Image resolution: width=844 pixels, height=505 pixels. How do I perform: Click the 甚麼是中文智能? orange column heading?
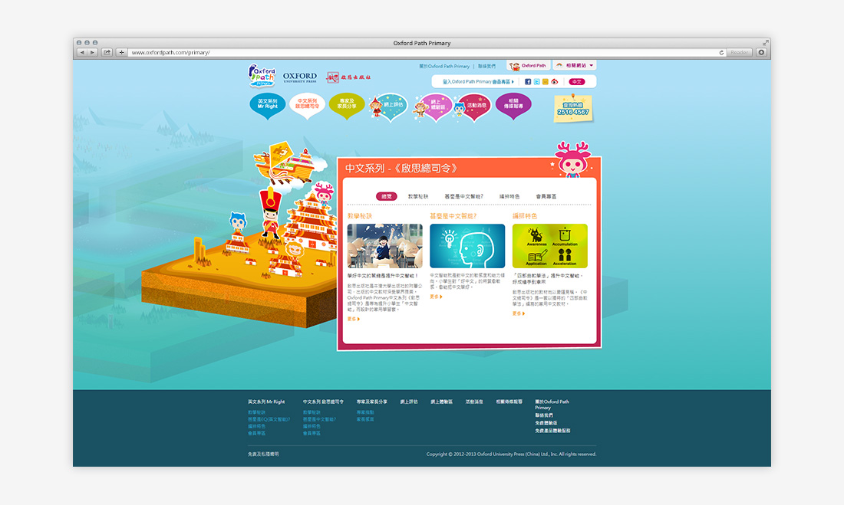pyautogui.click(x=453, y=216)
